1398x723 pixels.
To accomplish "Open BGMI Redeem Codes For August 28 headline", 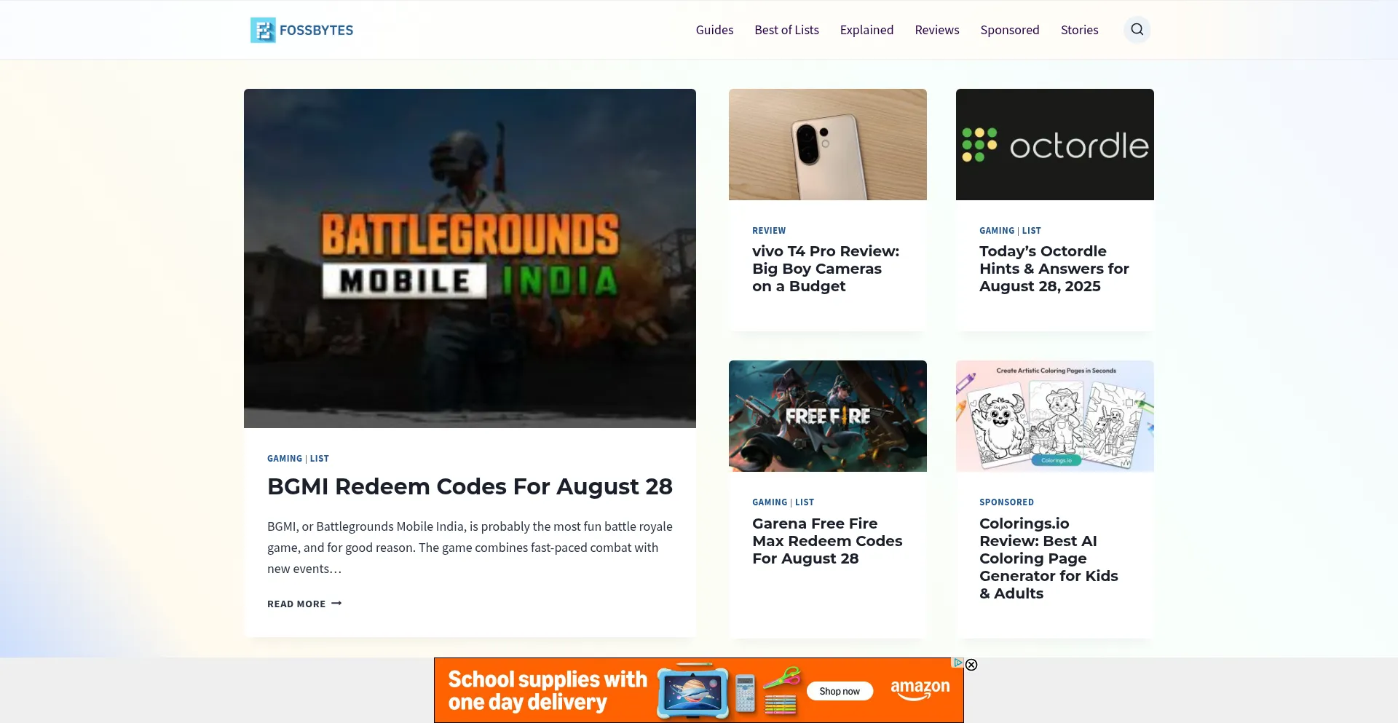I will click(x=470, y=486).
